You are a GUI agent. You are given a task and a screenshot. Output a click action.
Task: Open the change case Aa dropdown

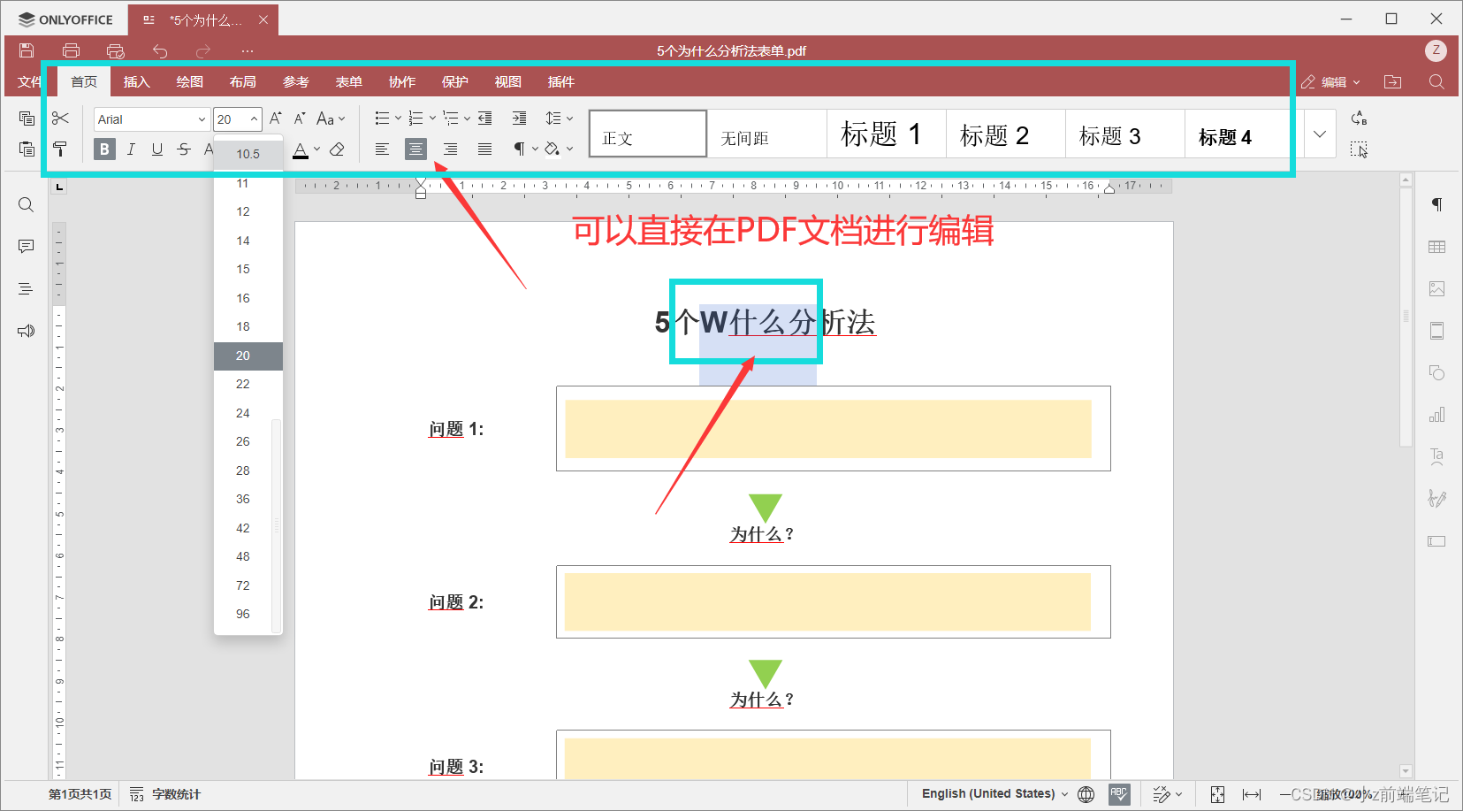331,119
